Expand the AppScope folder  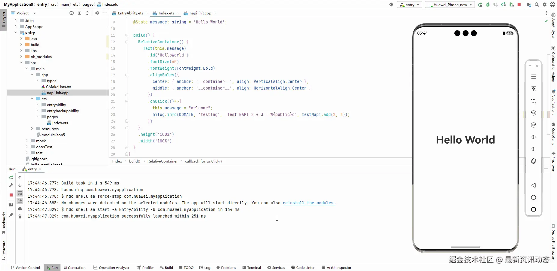tap(16, 26)
